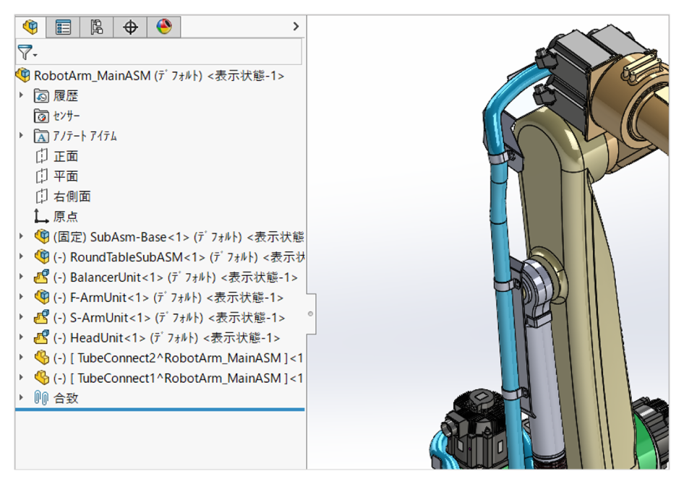Select the 正面 front plane

pyautogui.click(x=65, y=156)
